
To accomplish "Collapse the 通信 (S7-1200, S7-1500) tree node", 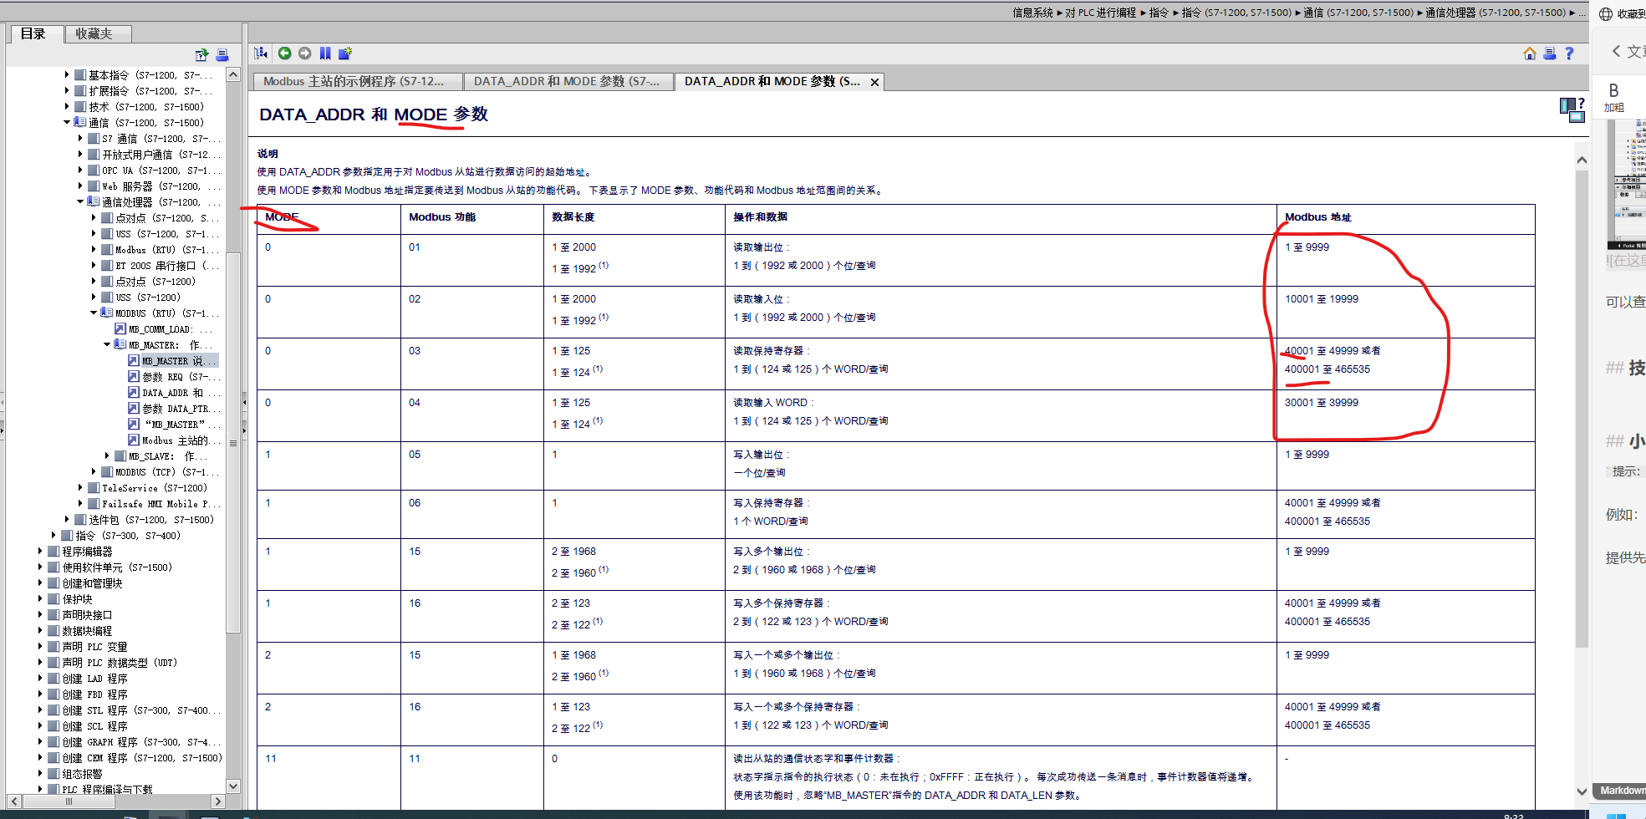I will (67, 122).
